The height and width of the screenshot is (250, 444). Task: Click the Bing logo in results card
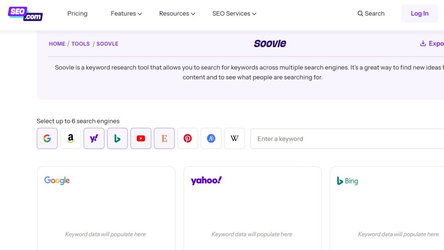348,181
